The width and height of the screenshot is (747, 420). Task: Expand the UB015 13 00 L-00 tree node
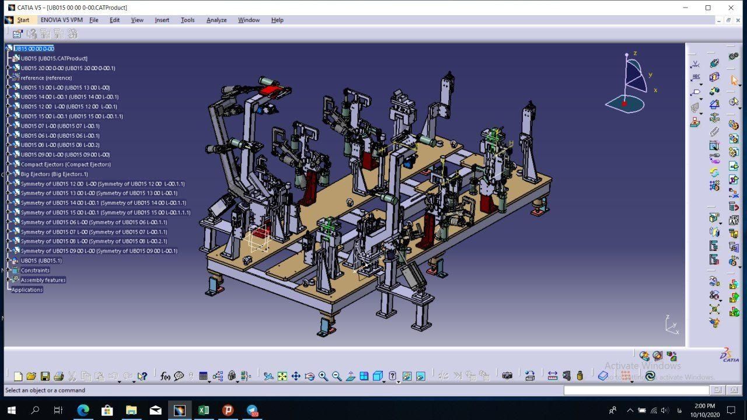point(9,87)
